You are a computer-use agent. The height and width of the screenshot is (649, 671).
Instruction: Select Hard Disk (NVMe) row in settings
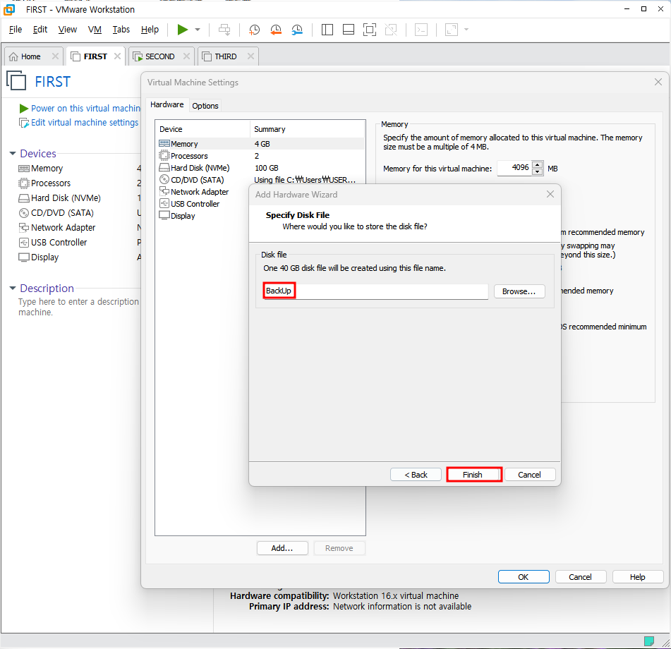coord(260,168)
